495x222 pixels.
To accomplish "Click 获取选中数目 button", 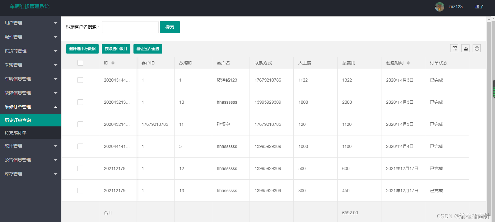I will [x=116, y=49].
